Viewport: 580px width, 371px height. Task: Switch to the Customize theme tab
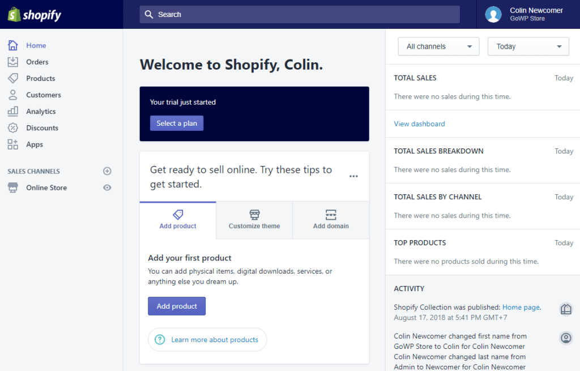254,220
